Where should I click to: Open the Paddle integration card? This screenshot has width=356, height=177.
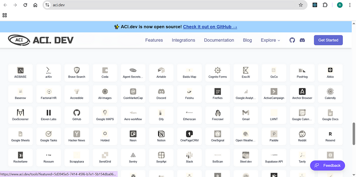(274, 136)
